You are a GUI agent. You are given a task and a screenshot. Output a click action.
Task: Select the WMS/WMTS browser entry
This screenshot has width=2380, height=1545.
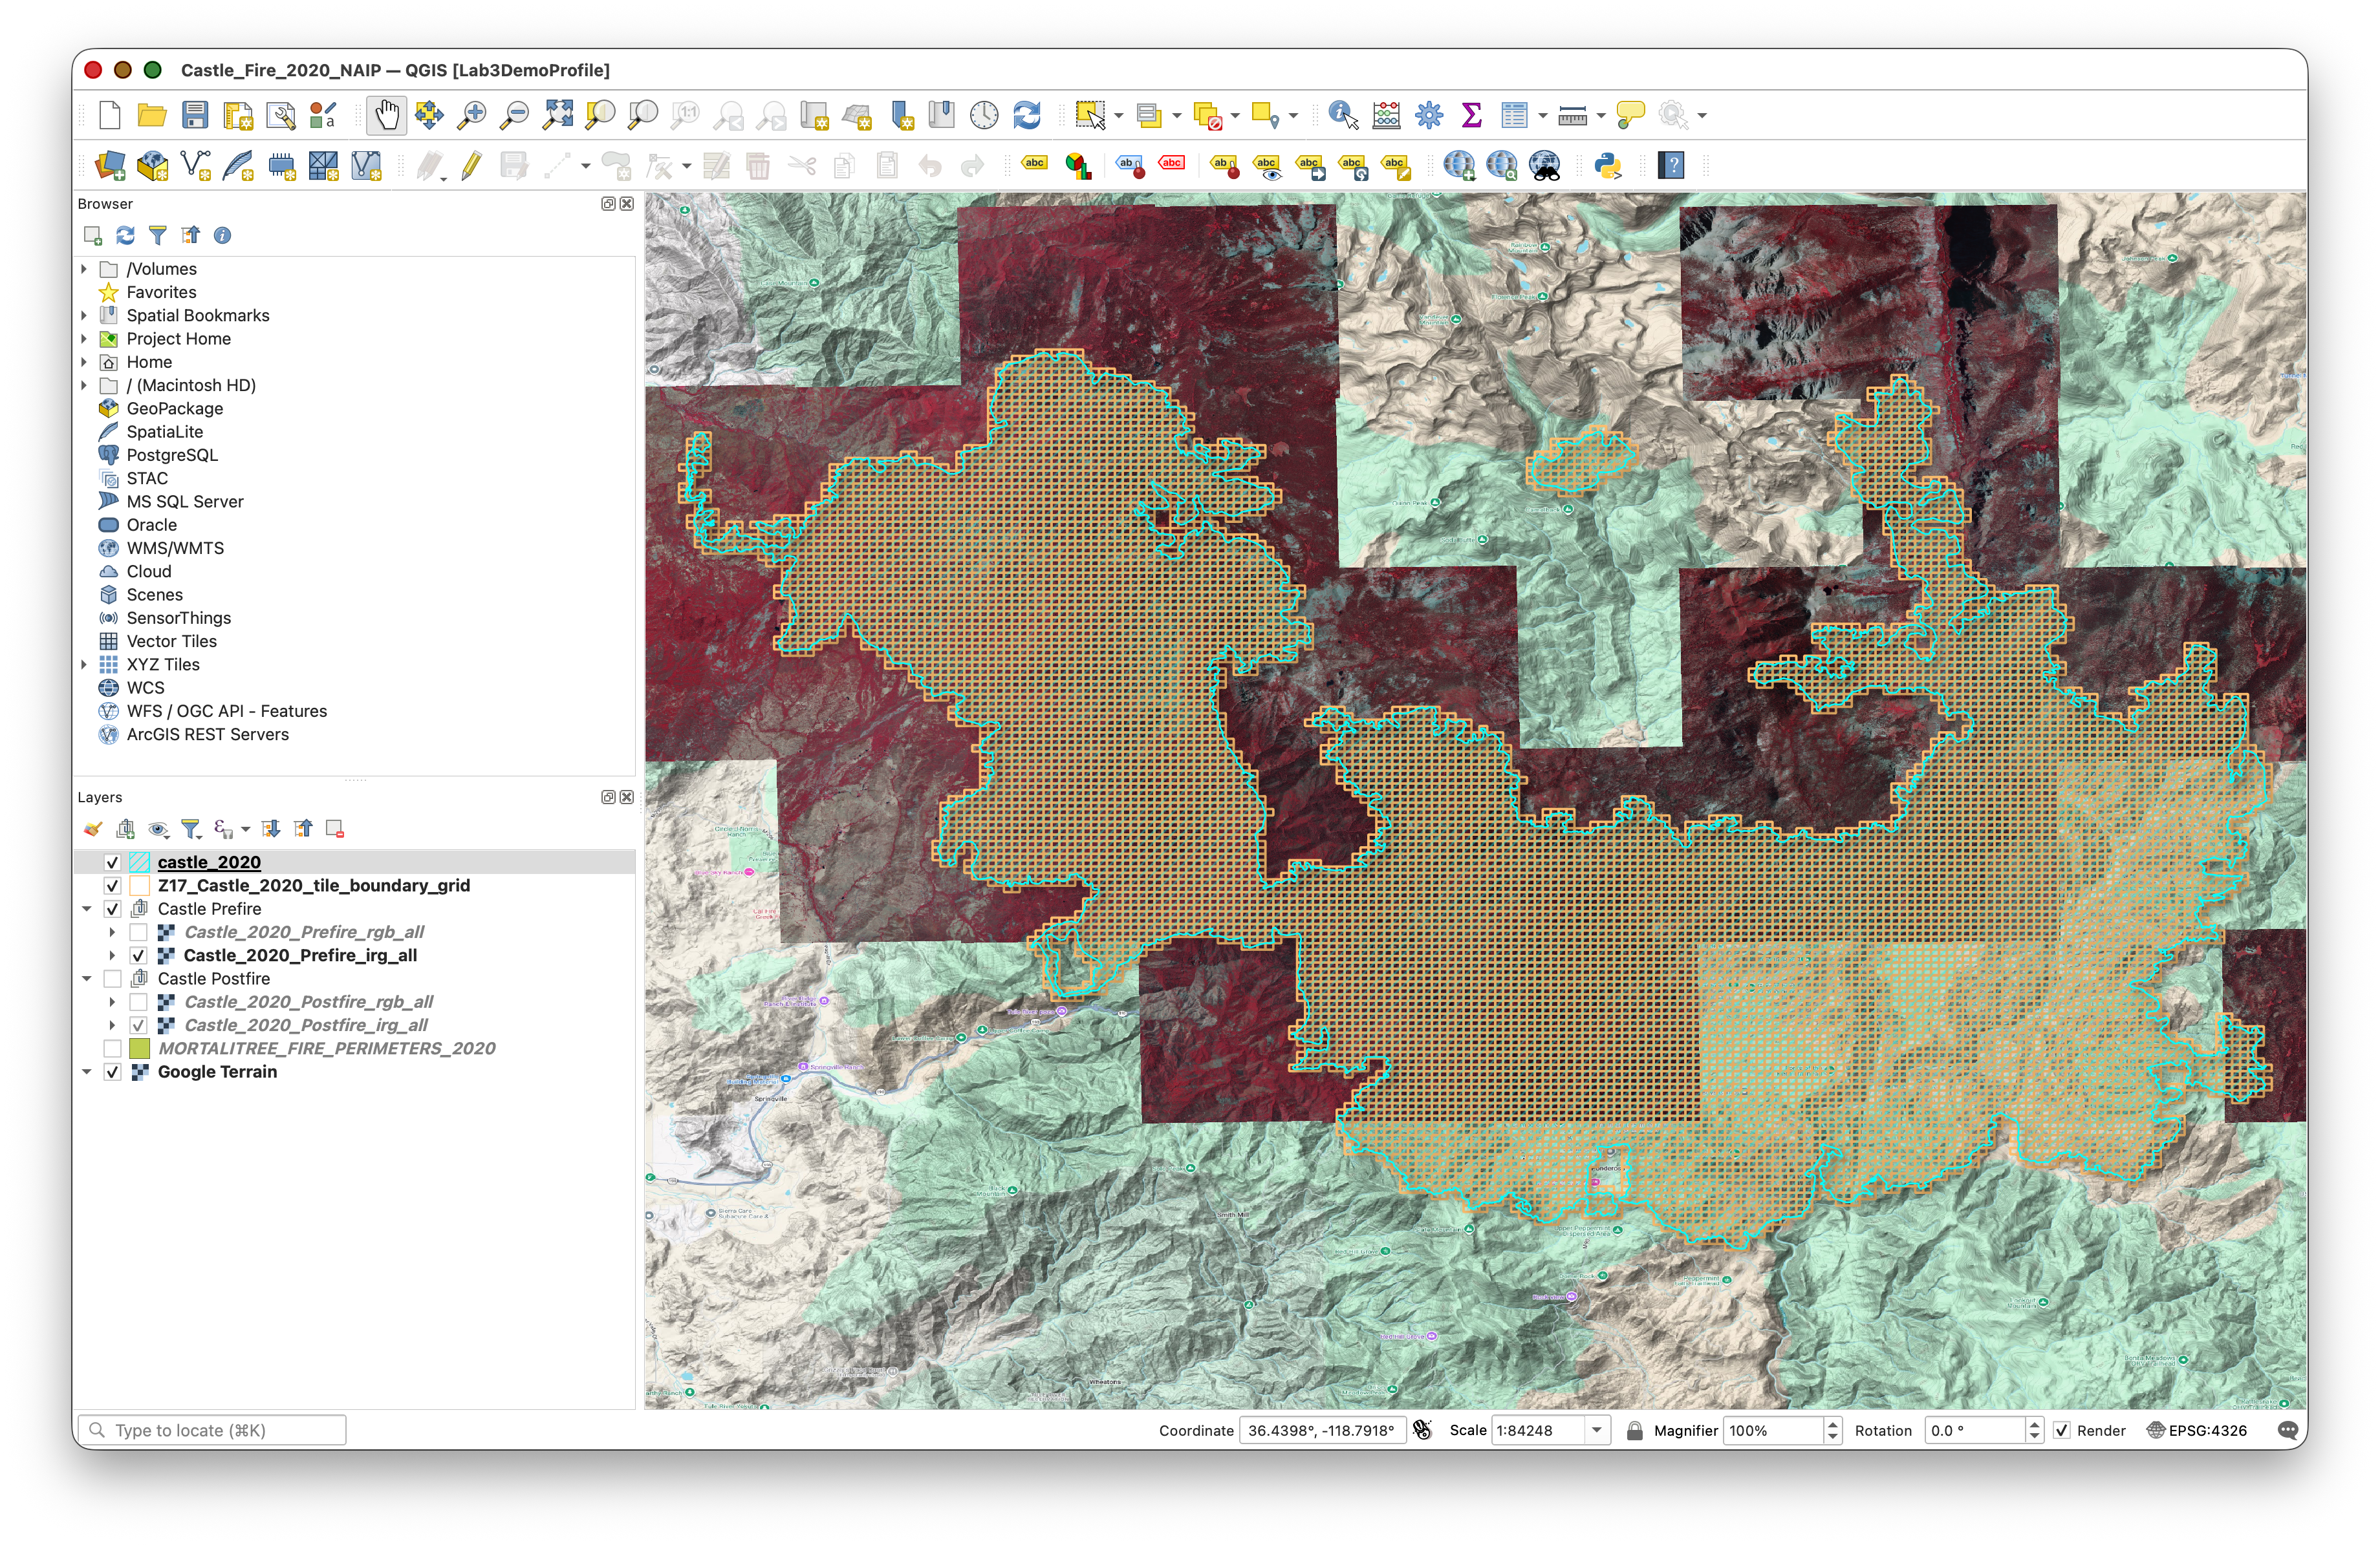tap(175, 548)
